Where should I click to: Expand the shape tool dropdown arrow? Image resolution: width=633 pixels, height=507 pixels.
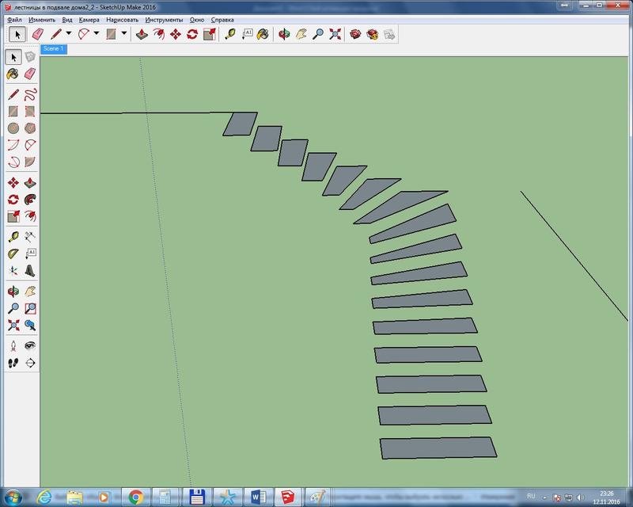[124, 34]
